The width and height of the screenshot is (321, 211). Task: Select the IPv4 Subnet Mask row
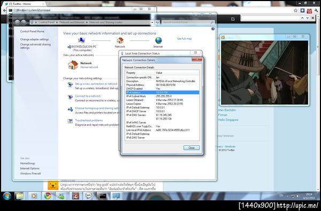(x=162, y=96)
